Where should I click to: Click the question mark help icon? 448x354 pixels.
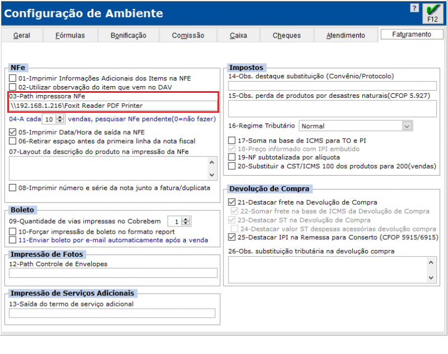(414, 8)
